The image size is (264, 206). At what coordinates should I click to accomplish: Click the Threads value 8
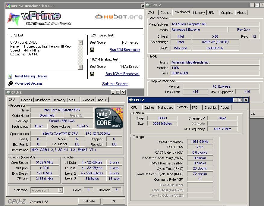(117, 190)
